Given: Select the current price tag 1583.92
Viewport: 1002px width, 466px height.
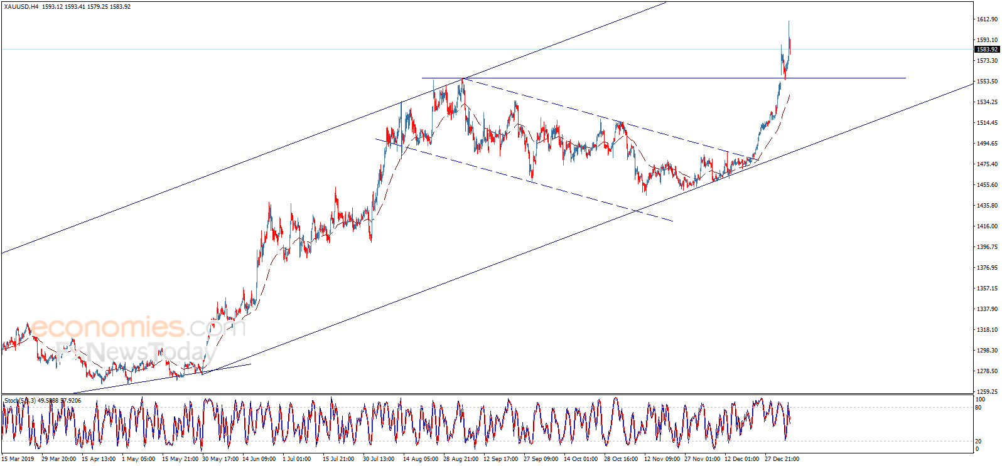Looking at the screenshot, I should (988, 50).
